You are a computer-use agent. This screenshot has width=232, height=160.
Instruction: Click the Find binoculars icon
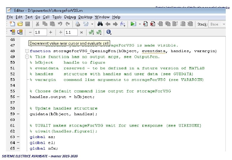coord(100,24)
